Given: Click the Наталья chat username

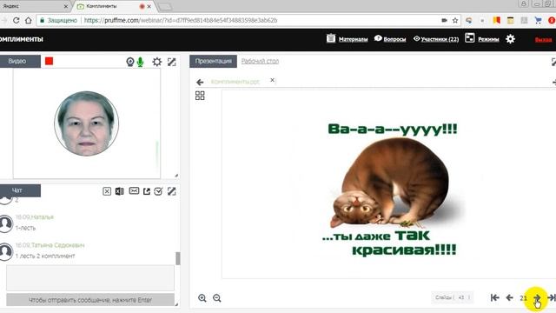Looking at the screenshot, I should coord(43,216).
